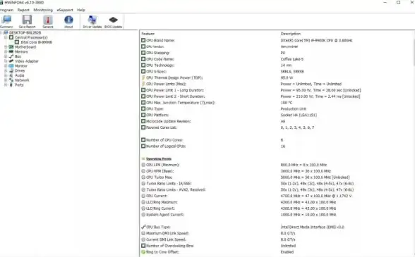Open the Help menu
Screen dimensions: 415x257
click(81, 10)
